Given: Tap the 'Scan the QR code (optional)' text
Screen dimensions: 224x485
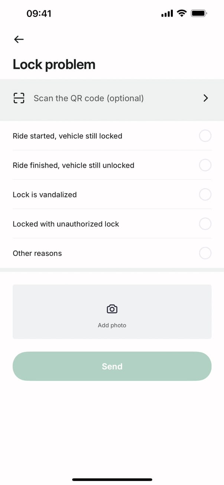Looking at the screenshot, I should pyautogui.click(x=88, y=98).
